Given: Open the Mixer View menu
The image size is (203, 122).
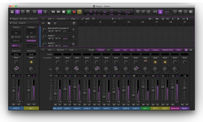Looking at the screenshot, I should pos(73,50).
